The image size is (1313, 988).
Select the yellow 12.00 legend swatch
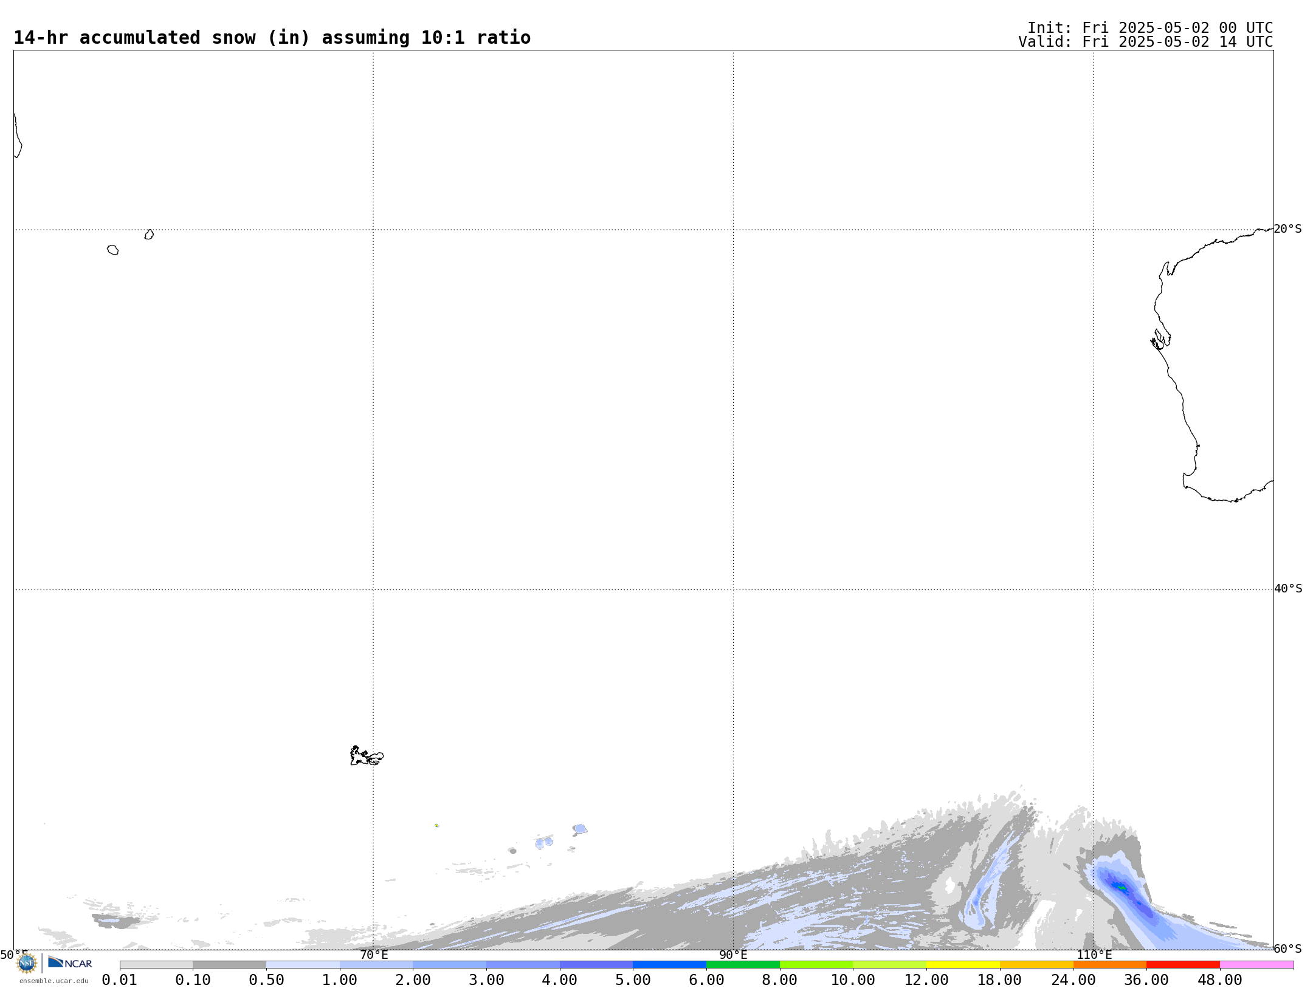(963, 965)
